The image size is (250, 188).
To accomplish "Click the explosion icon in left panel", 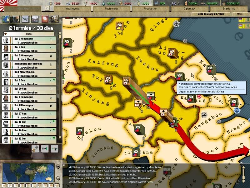I will click(45, 19).
